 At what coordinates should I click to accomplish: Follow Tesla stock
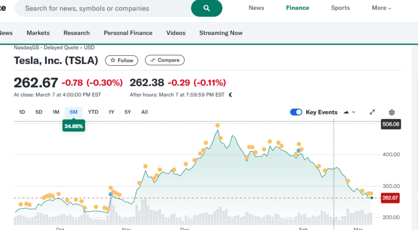pos(122,60)
